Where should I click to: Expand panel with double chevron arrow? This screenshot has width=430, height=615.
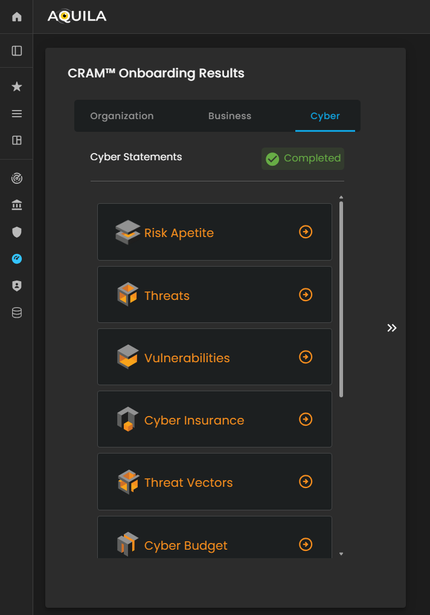click(392, 328)
